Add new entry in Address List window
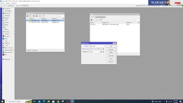The height and width of the screenshot is (103, 183). [27, 16]
